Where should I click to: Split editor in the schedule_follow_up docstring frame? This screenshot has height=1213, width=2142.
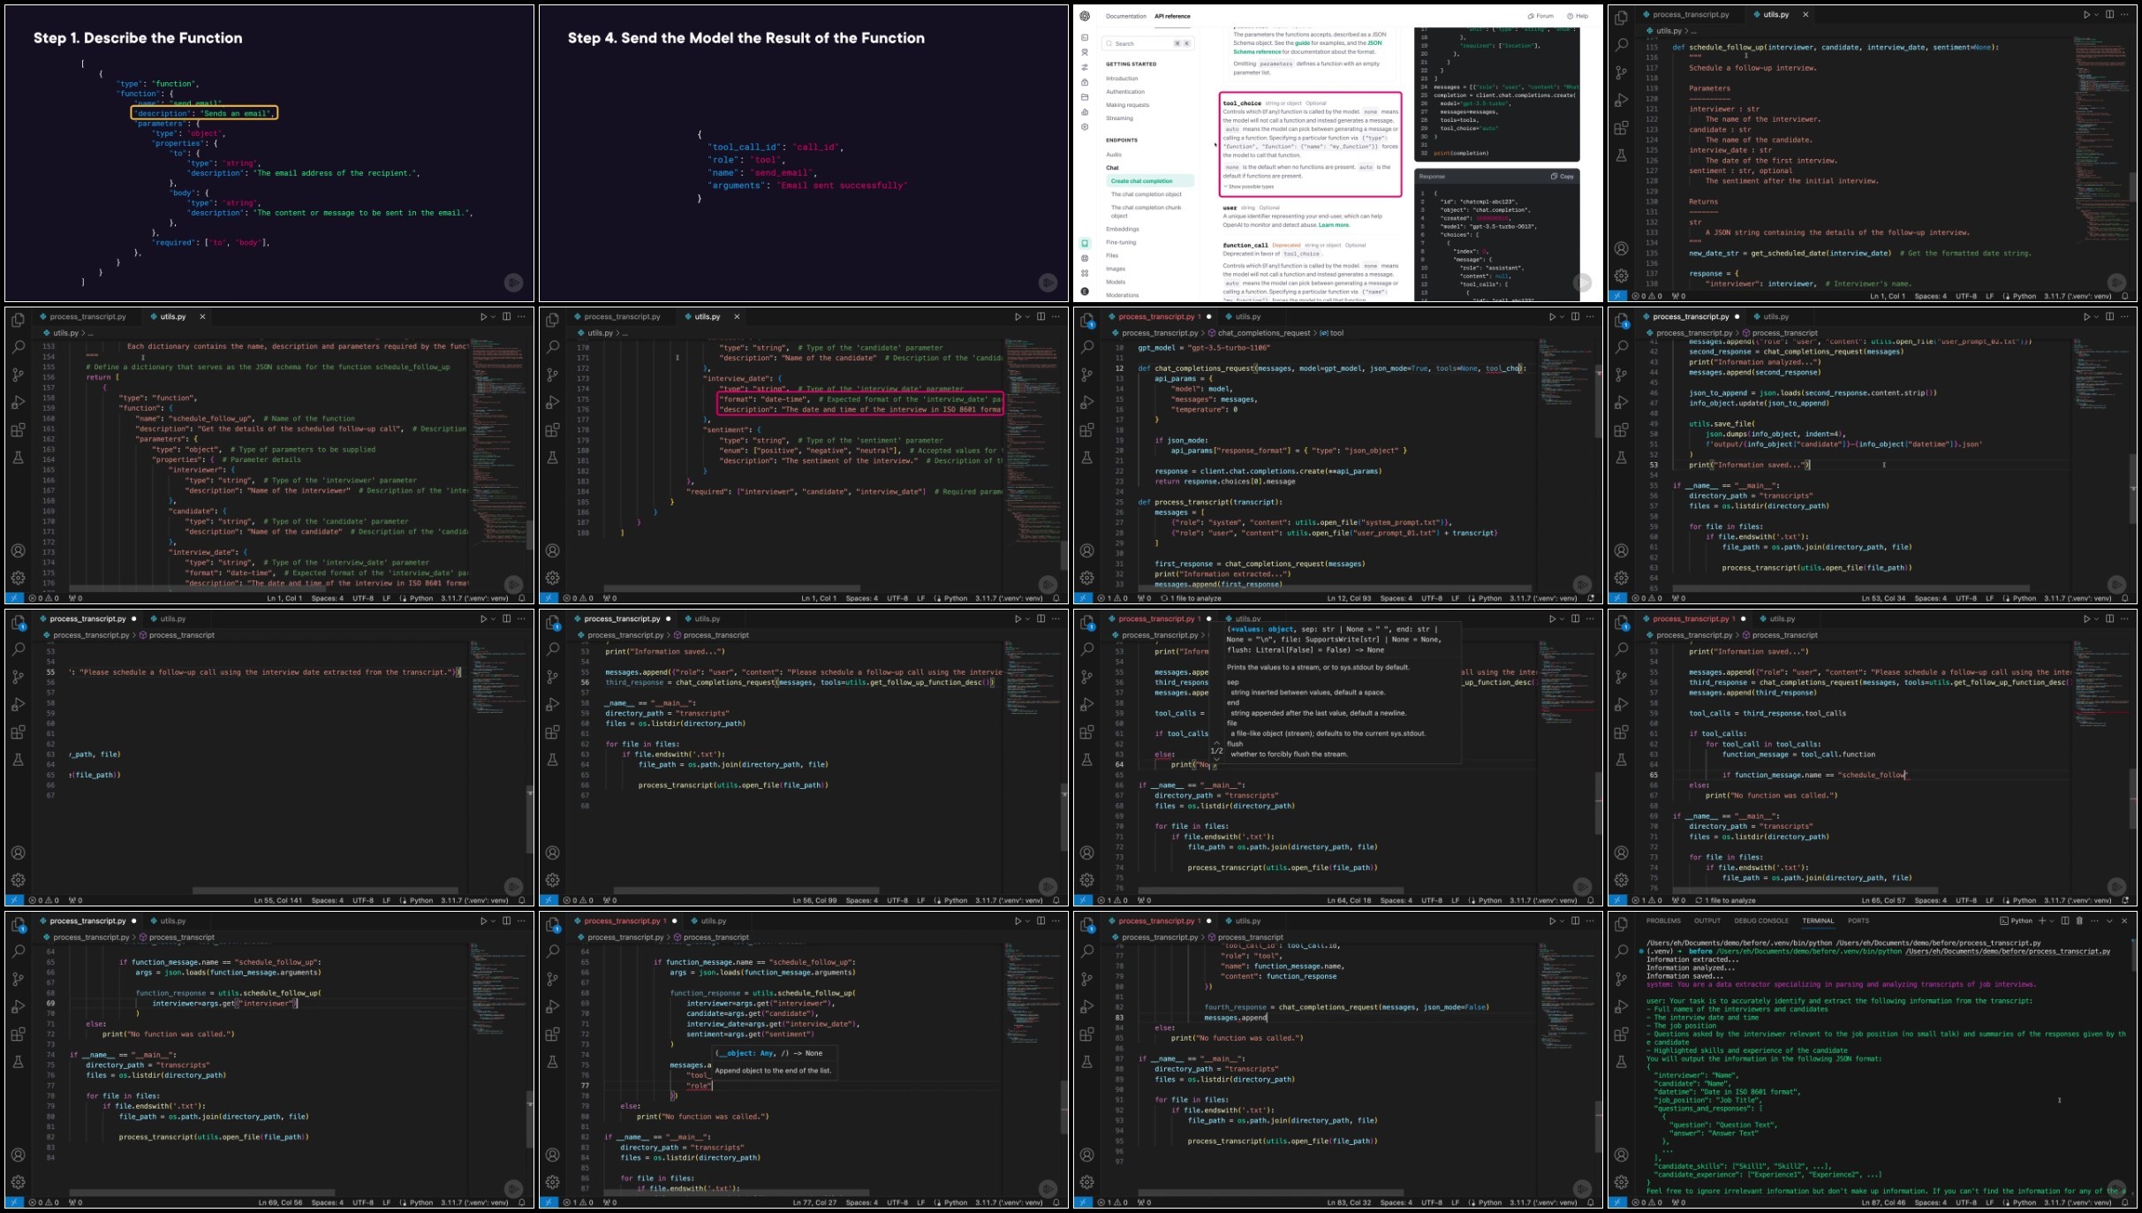pos(2109,14)
